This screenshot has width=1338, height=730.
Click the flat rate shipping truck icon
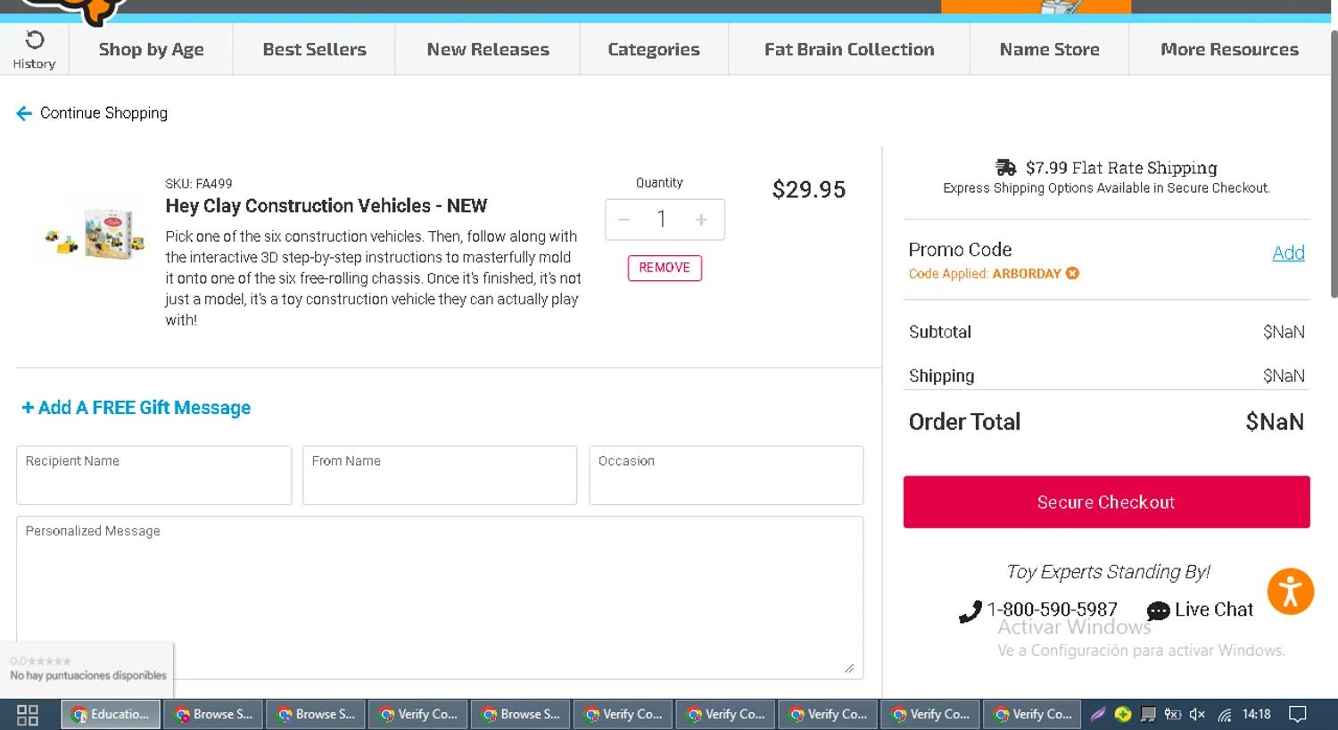1006,168
